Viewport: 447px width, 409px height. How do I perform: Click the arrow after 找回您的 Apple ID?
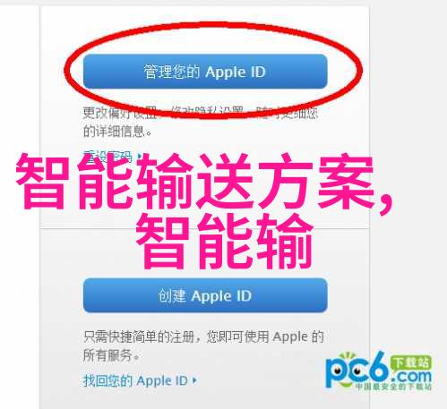pos(194,380)
